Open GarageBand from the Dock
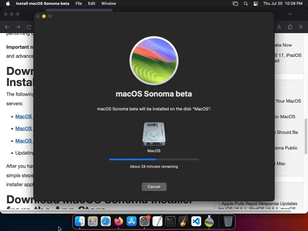The image size is (308, 231). [x=183, y=221]
